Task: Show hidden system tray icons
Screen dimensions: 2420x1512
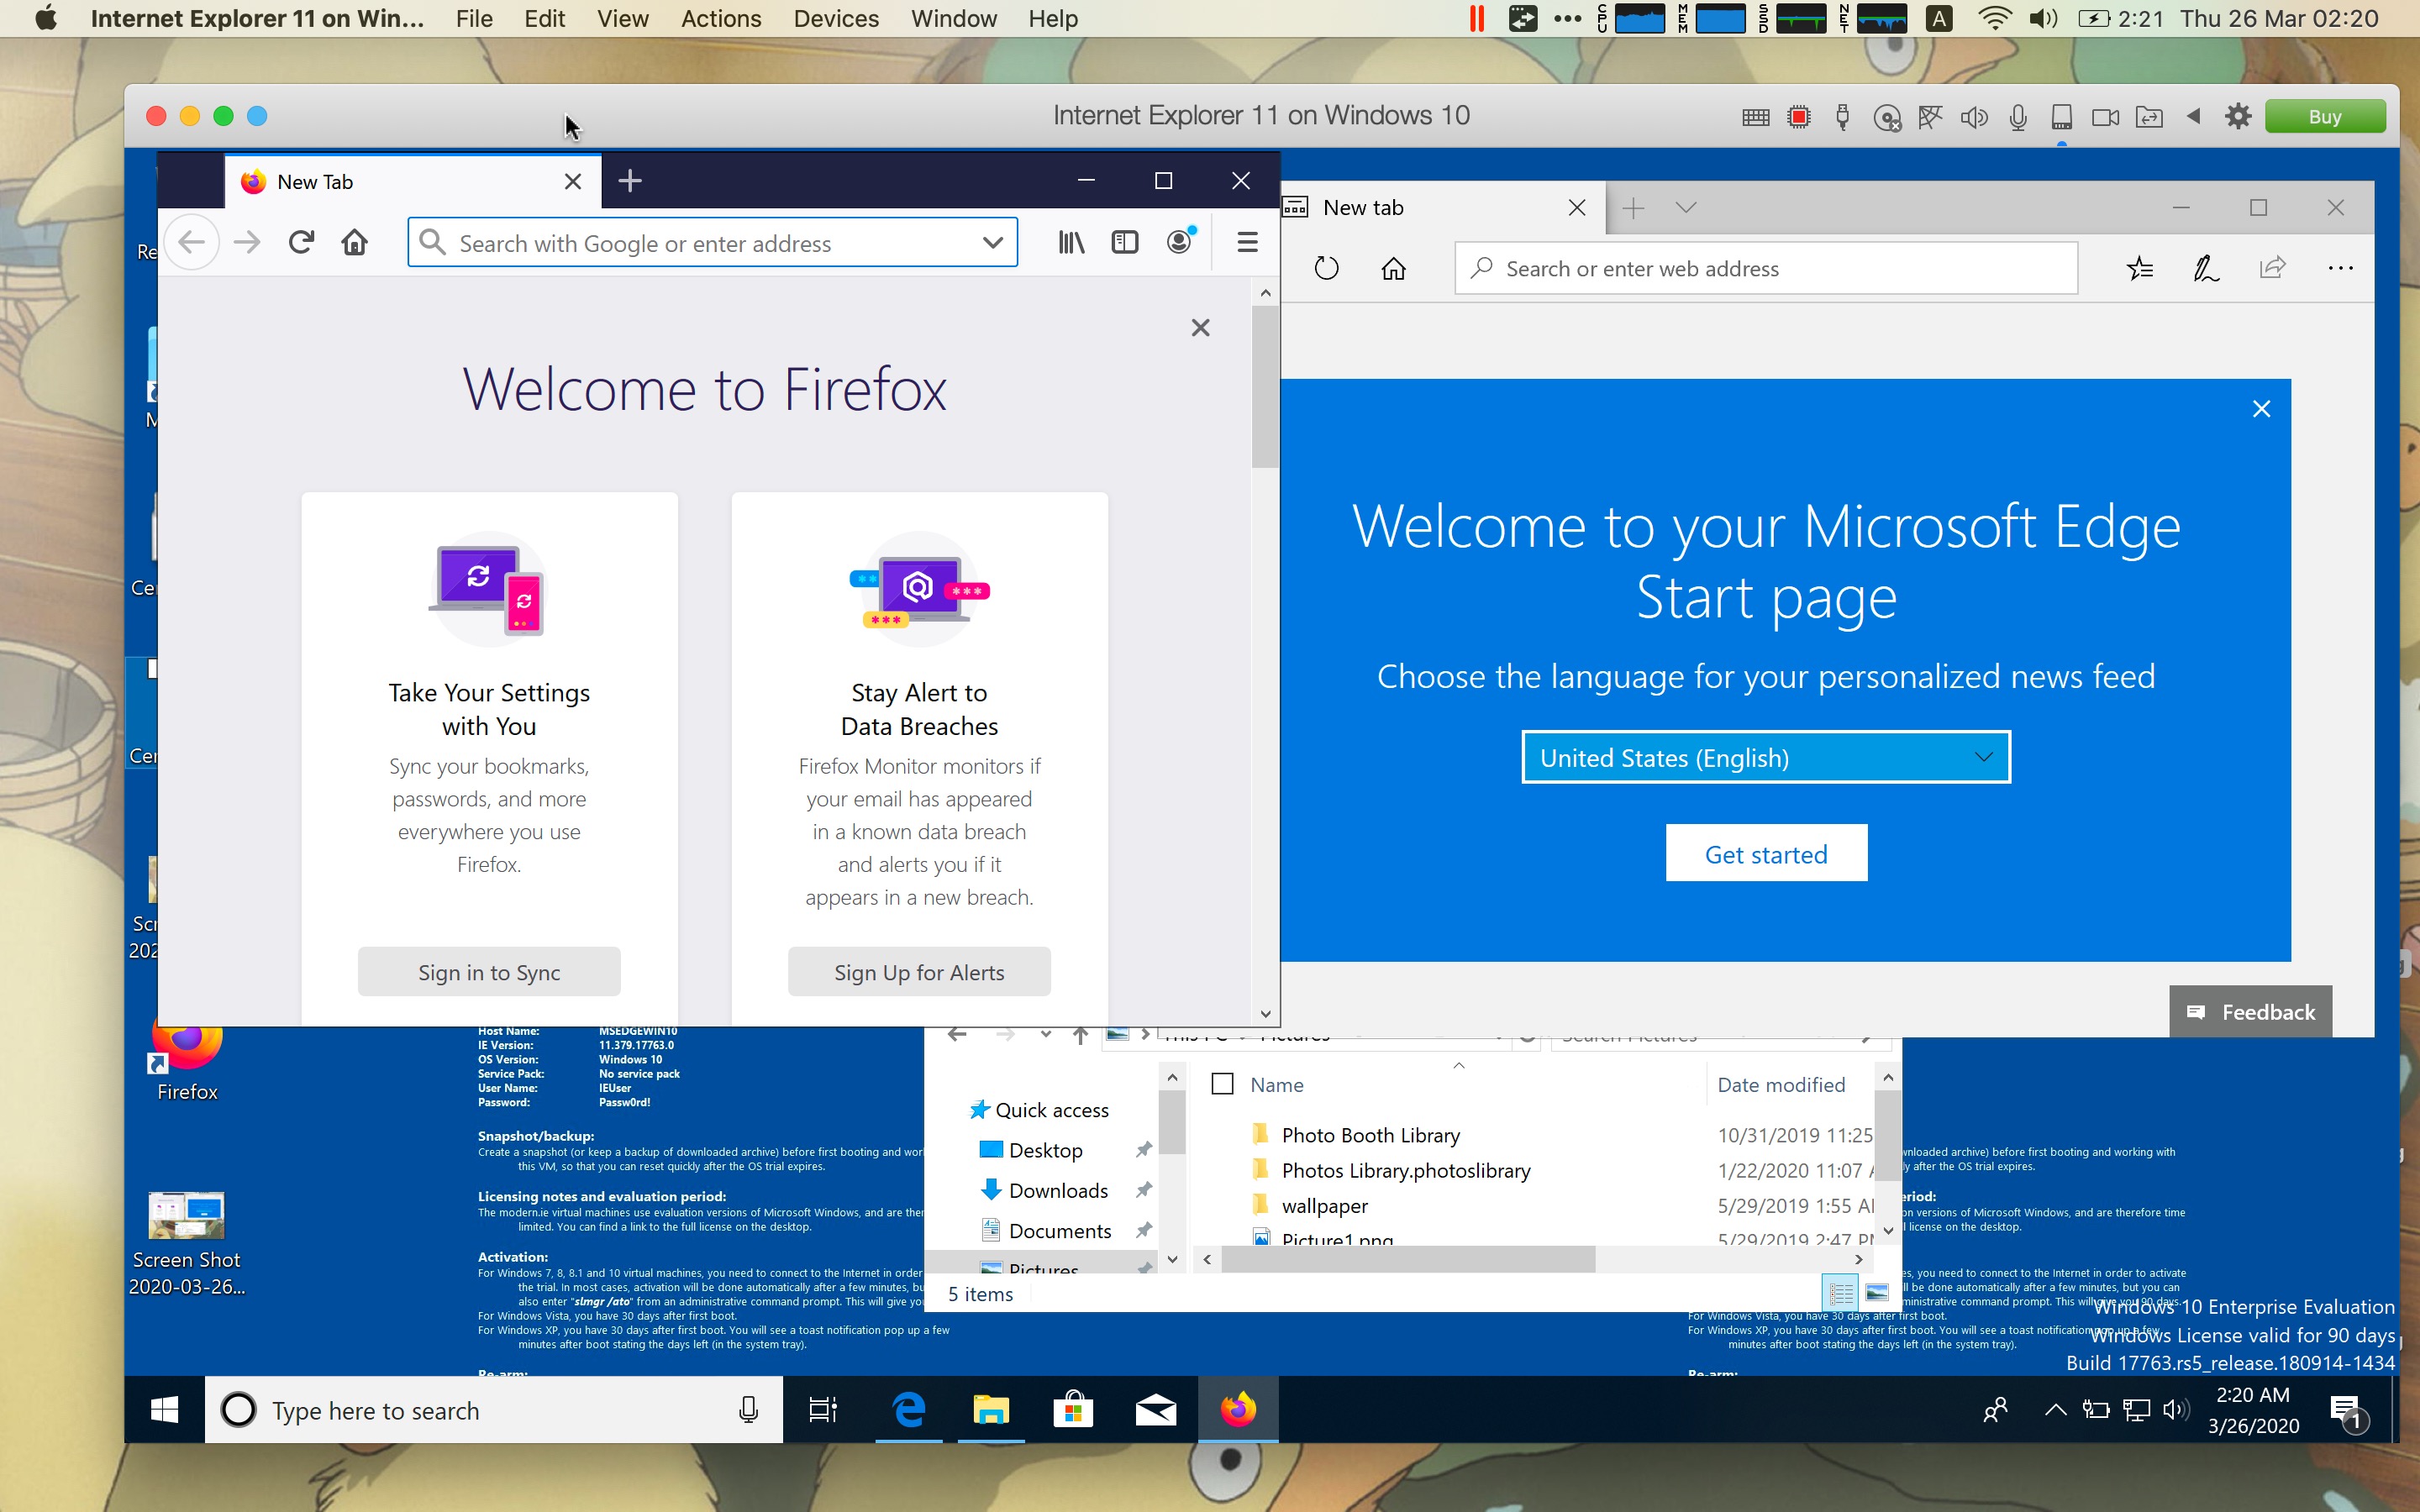Action: 2055,1410
